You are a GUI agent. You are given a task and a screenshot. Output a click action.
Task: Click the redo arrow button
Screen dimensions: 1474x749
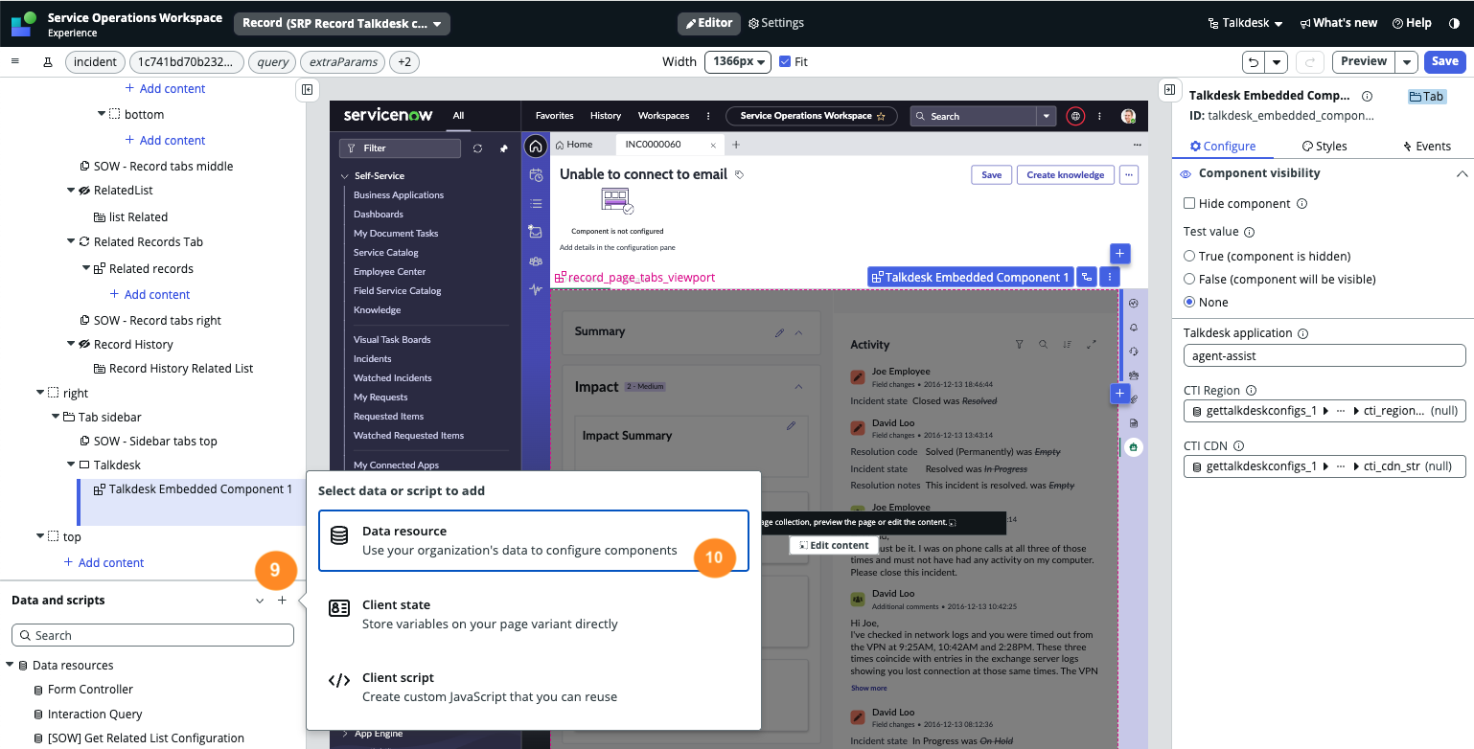tap(1309, 62)
